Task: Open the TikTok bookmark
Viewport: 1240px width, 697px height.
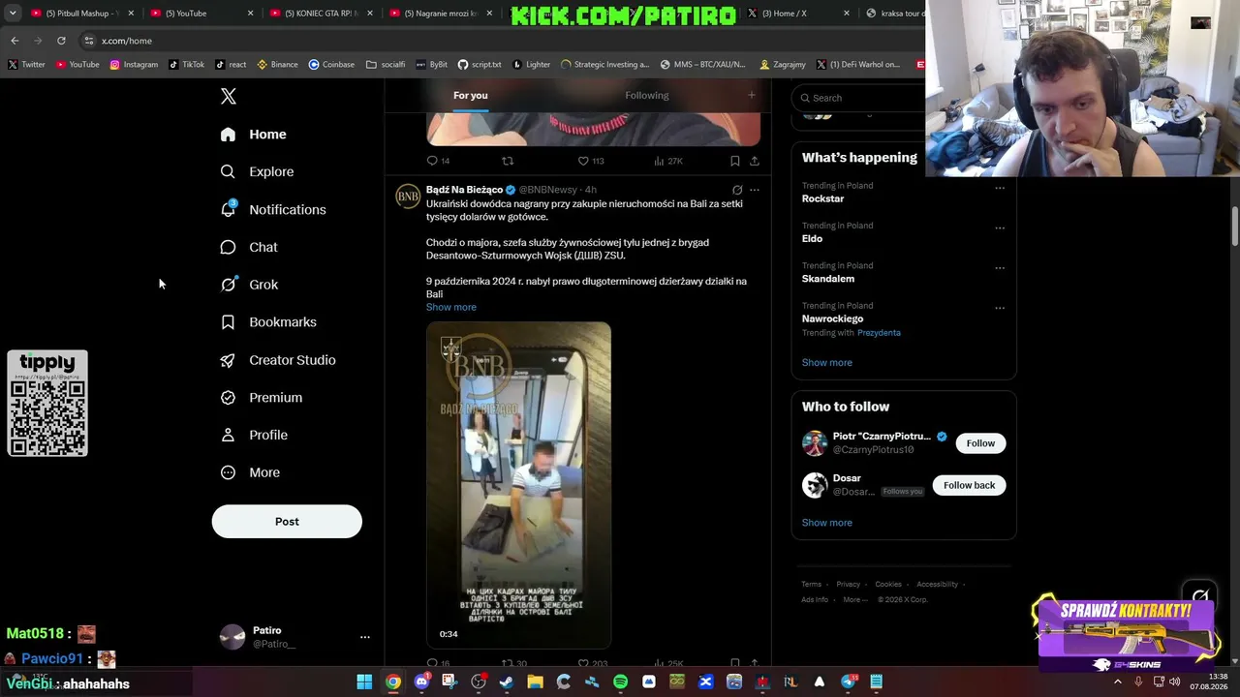Action: [x=187, y=65]
